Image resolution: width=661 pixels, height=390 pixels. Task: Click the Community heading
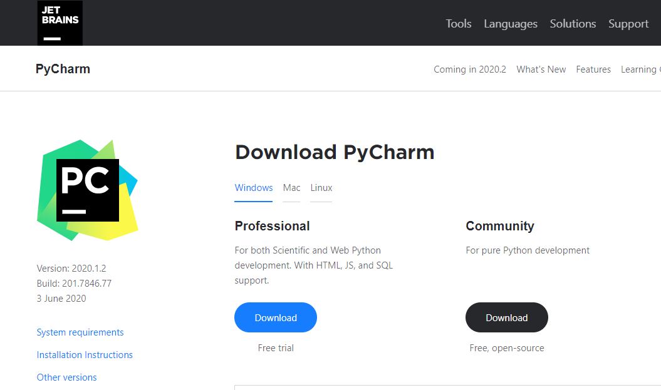coord(500,226)
